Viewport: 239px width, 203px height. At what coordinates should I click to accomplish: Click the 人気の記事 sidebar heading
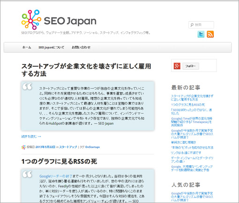(x=186, y=185)
